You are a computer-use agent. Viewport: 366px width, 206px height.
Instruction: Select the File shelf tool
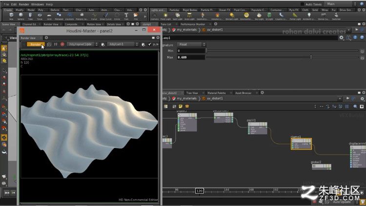[x=136, y=16]
